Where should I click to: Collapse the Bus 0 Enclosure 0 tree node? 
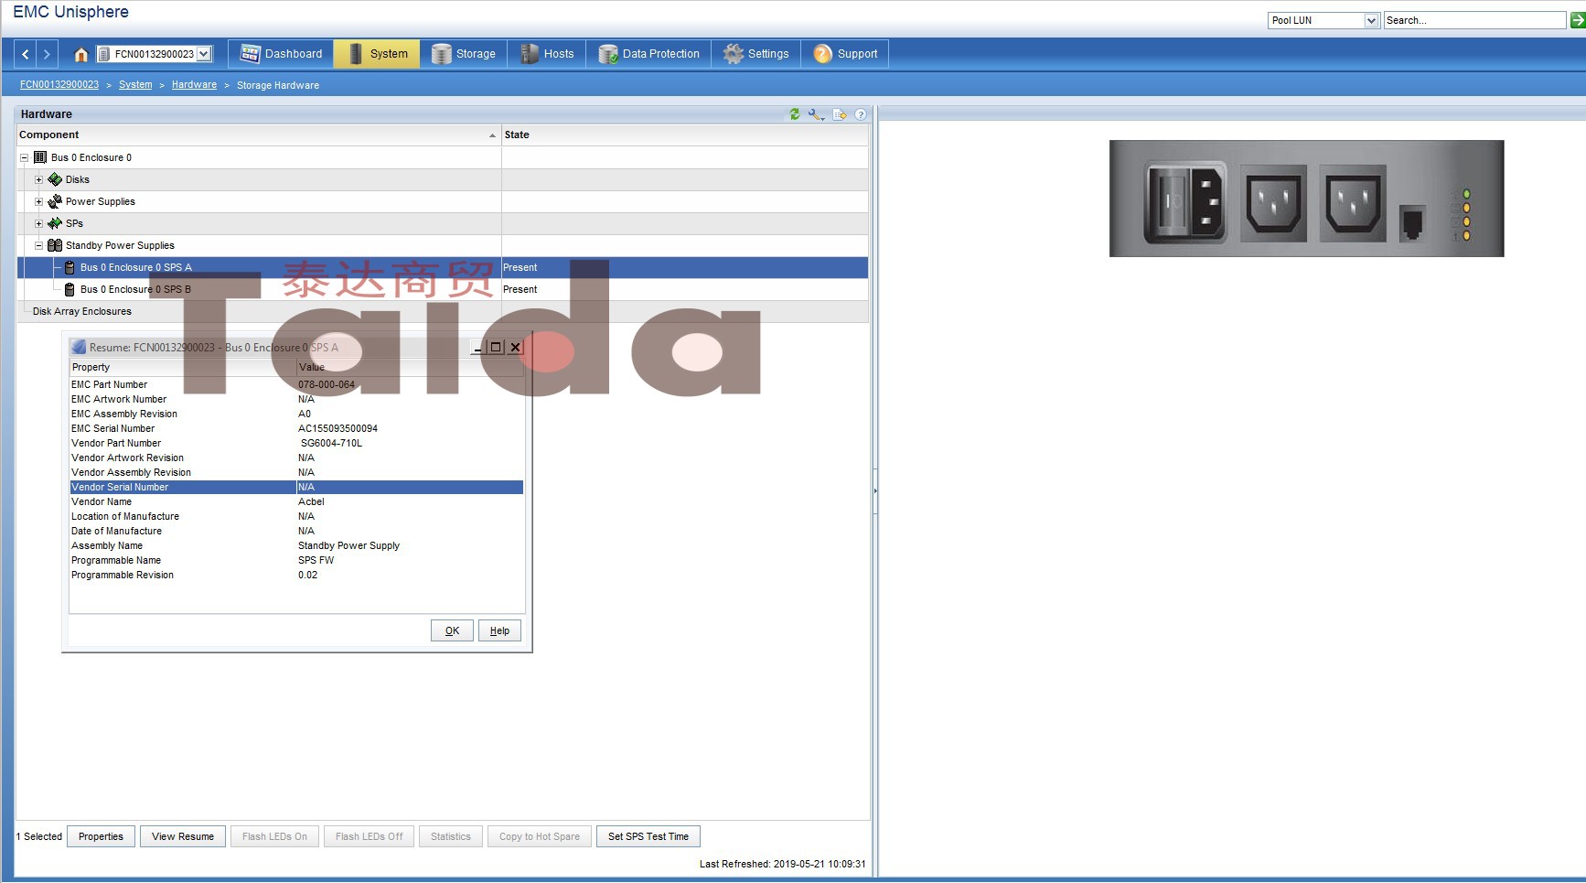coord(25,157)
